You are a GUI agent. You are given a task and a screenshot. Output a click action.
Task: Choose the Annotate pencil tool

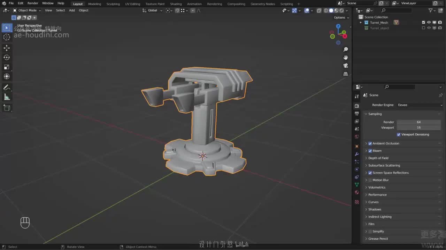(x=7, y=87)
